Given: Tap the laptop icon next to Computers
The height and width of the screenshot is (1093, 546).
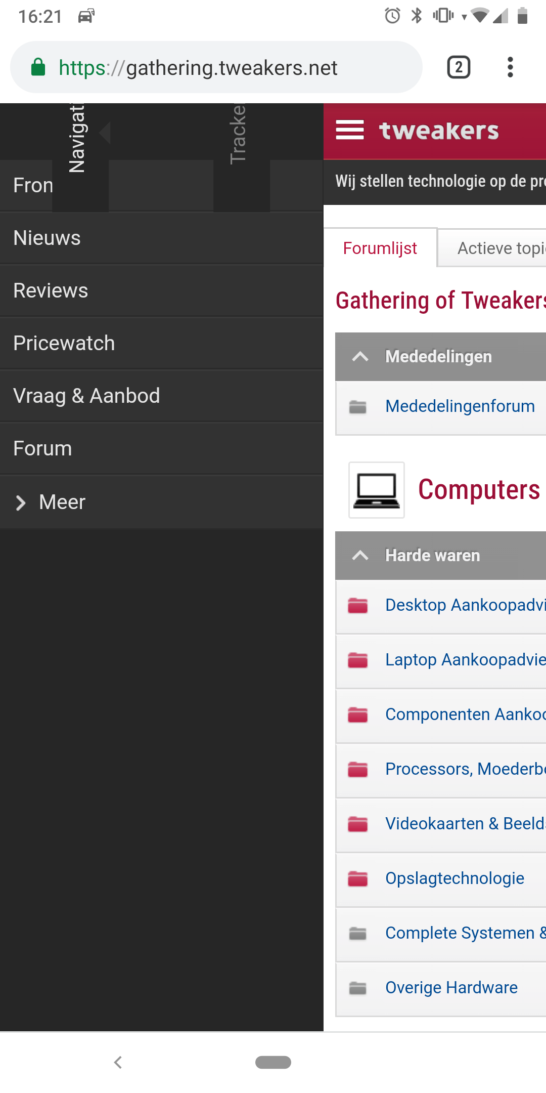Looking at the screenshot, I should (x=377, y=490).
